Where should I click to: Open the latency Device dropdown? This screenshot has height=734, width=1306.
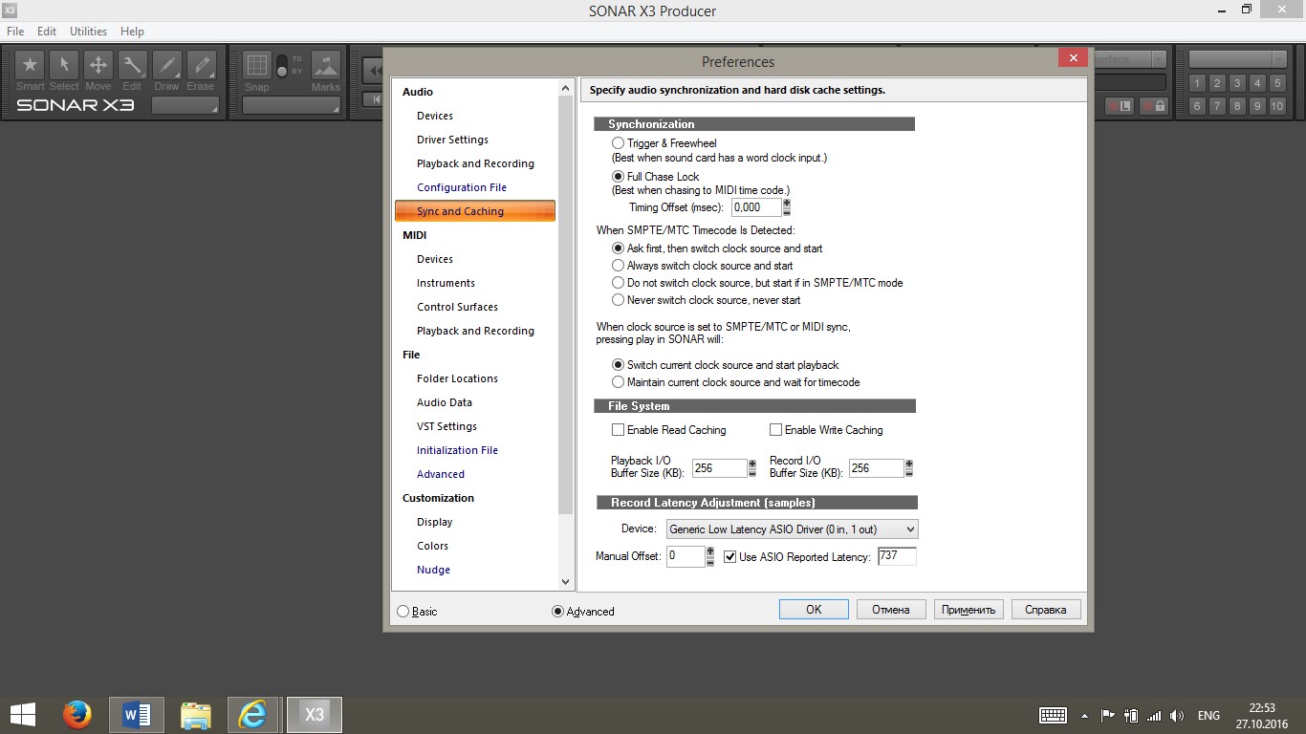click(793, 529)
